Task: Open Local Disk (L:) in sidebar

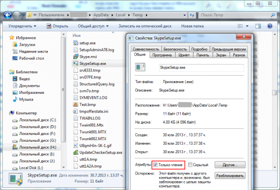Action: [x=31, y=168]
